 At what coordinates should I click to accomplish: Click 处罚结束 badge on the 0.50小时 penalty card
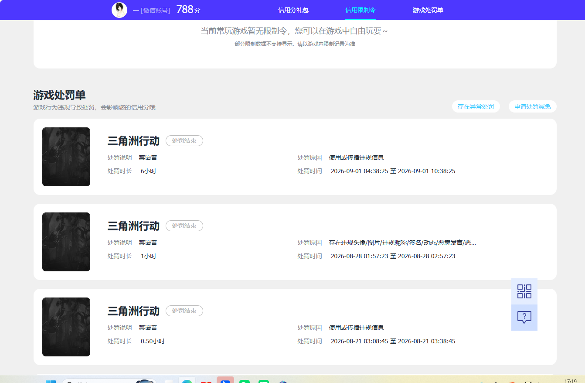click(x=184, y=311)
